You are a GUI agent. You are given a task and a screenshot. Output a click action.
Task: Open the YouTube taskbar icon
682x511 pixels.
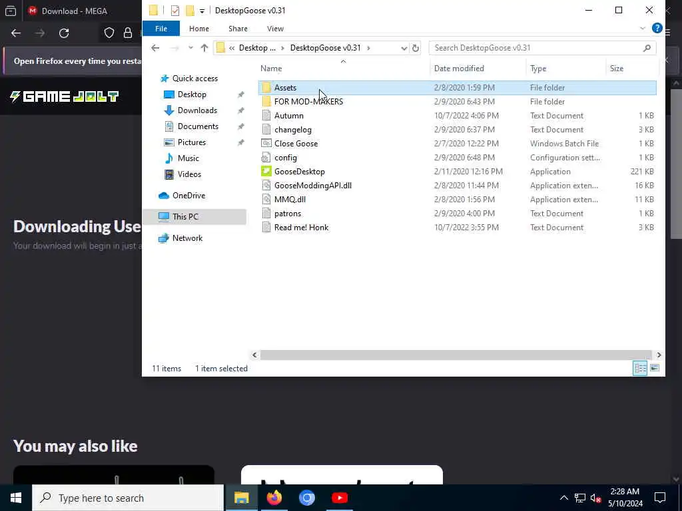[340, 498]
